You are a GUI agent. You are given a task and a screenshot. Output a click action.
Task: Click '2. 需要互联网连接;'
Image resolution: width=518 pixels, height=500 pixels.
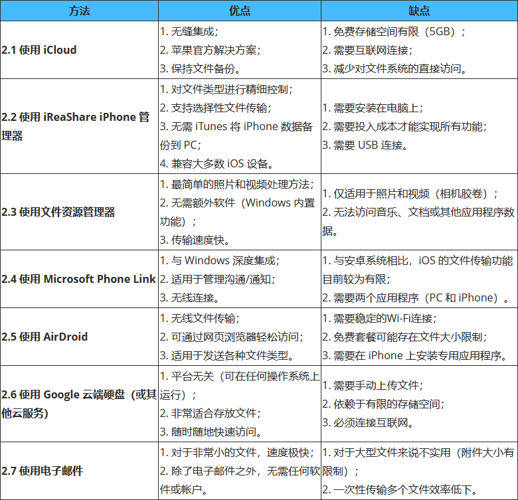(367, 50)
